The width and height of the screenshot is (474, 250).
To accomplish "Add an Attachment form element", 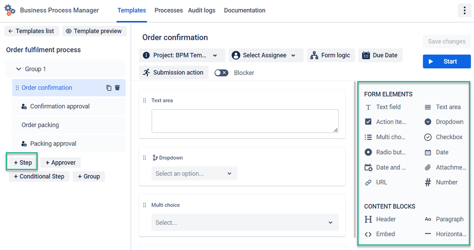I will tap(446, 167).
